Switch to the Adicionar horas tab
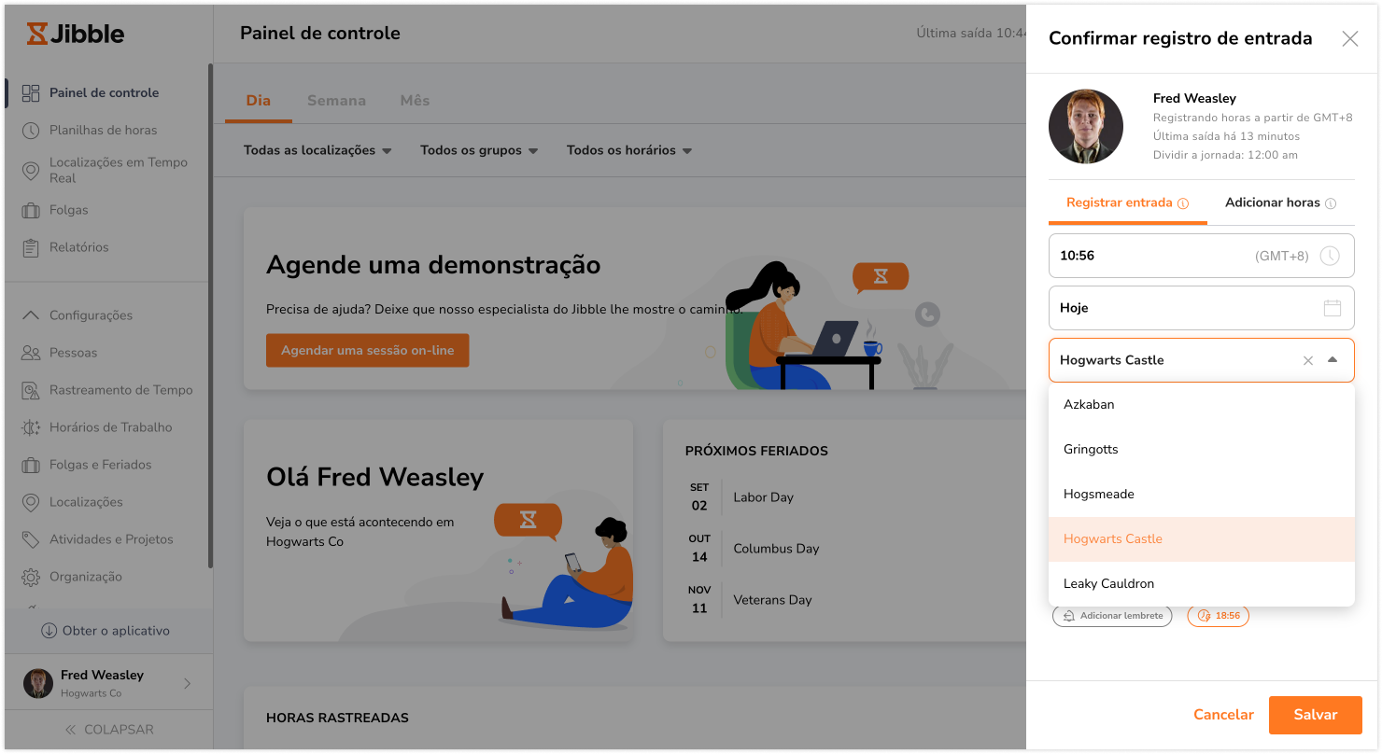 1280,202
